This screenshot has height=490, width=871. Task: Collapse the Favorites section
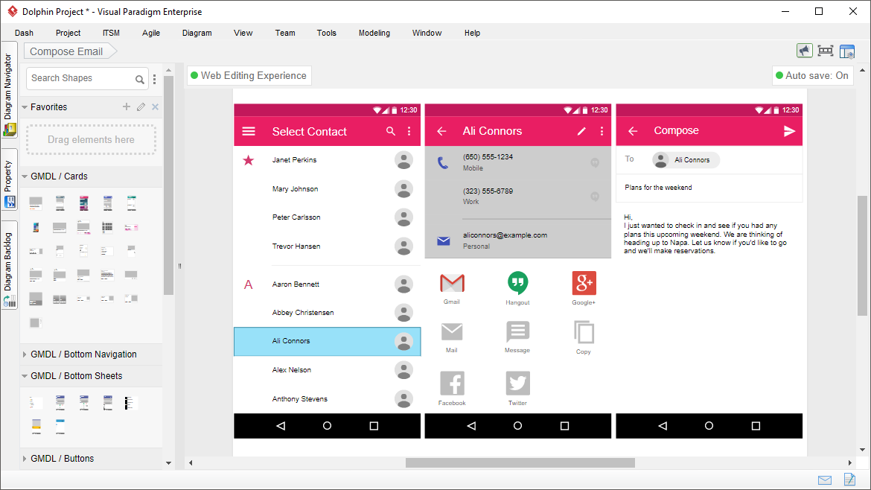tap(25, 106)
